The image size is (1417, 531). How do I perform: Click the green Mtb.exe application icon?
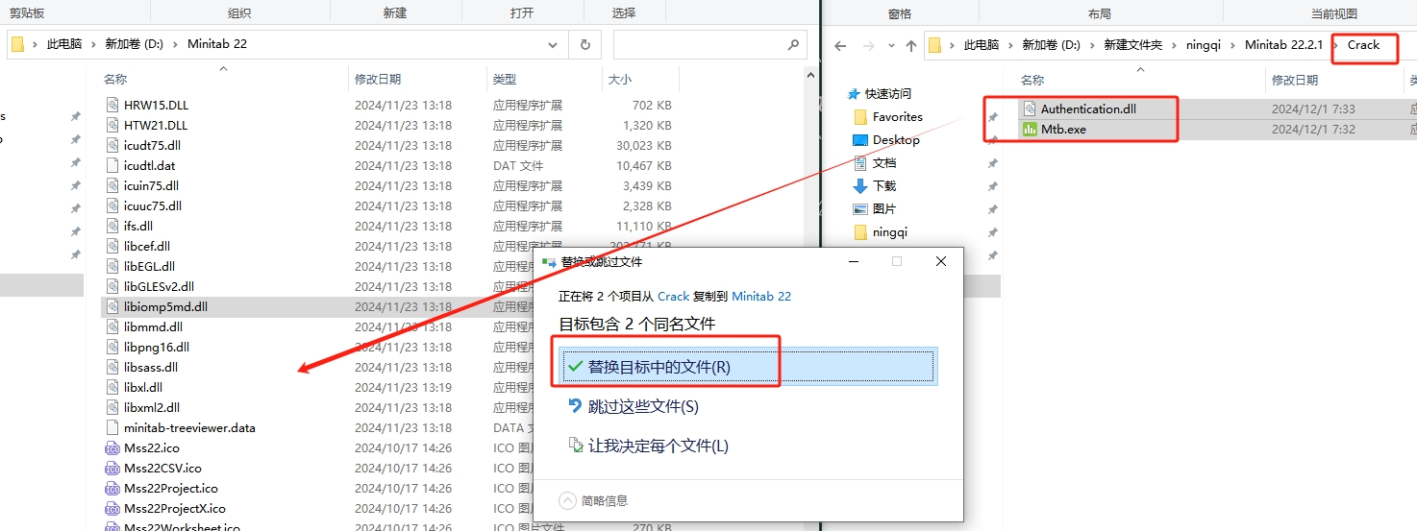coord(1030,129)
